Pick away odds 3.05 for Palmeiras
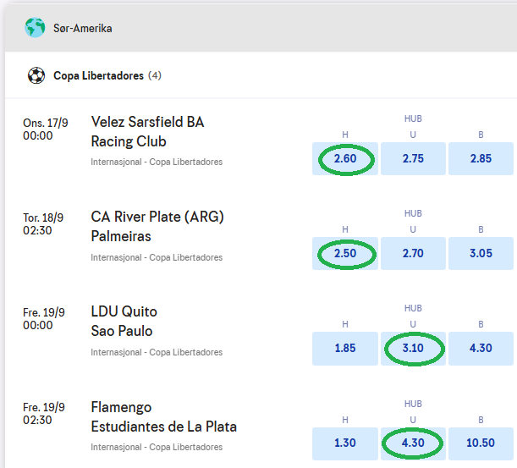Image resolution: width=517 pixels, height=468 pixels. coord(481,253)
